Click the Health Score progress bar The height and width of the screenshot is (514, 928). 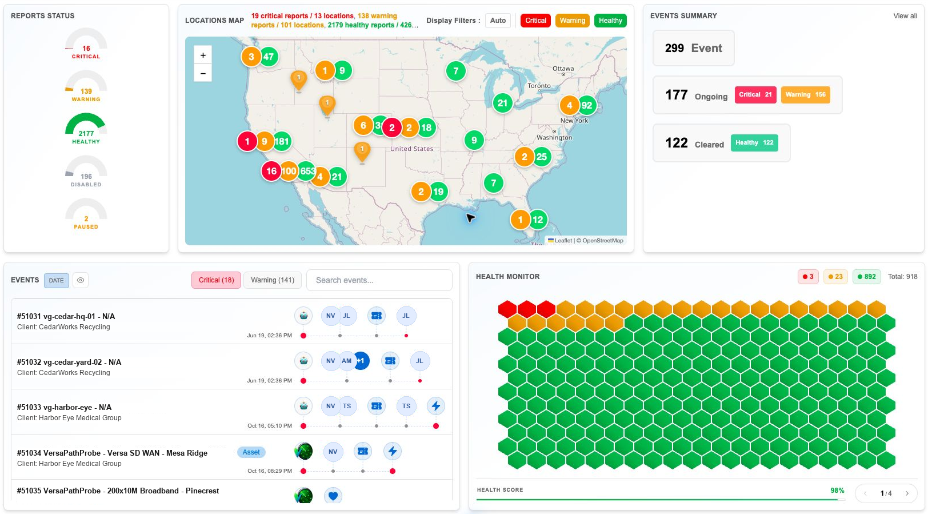pos(661,499)
